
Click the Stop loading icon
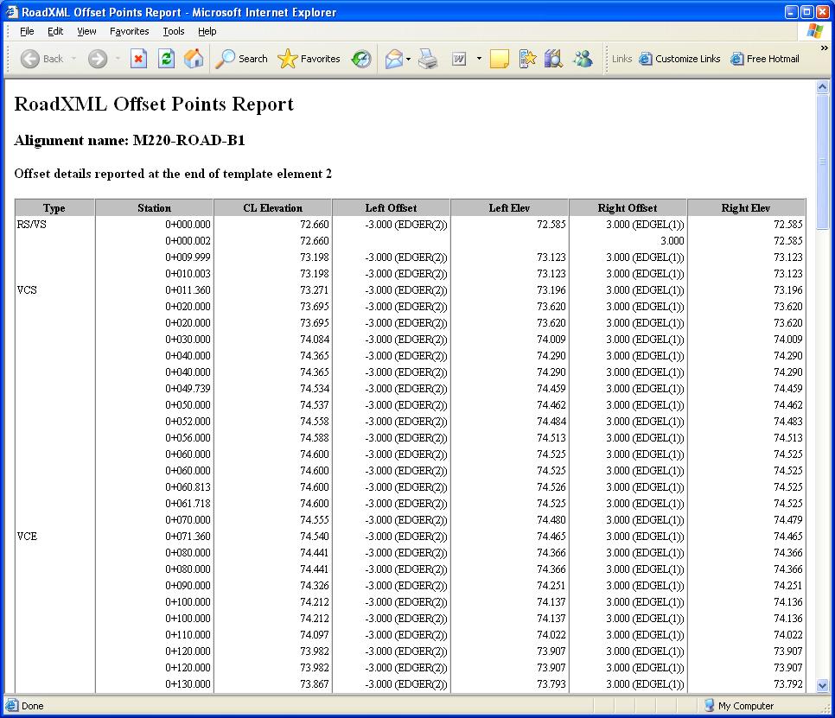[x=138, y=59]
